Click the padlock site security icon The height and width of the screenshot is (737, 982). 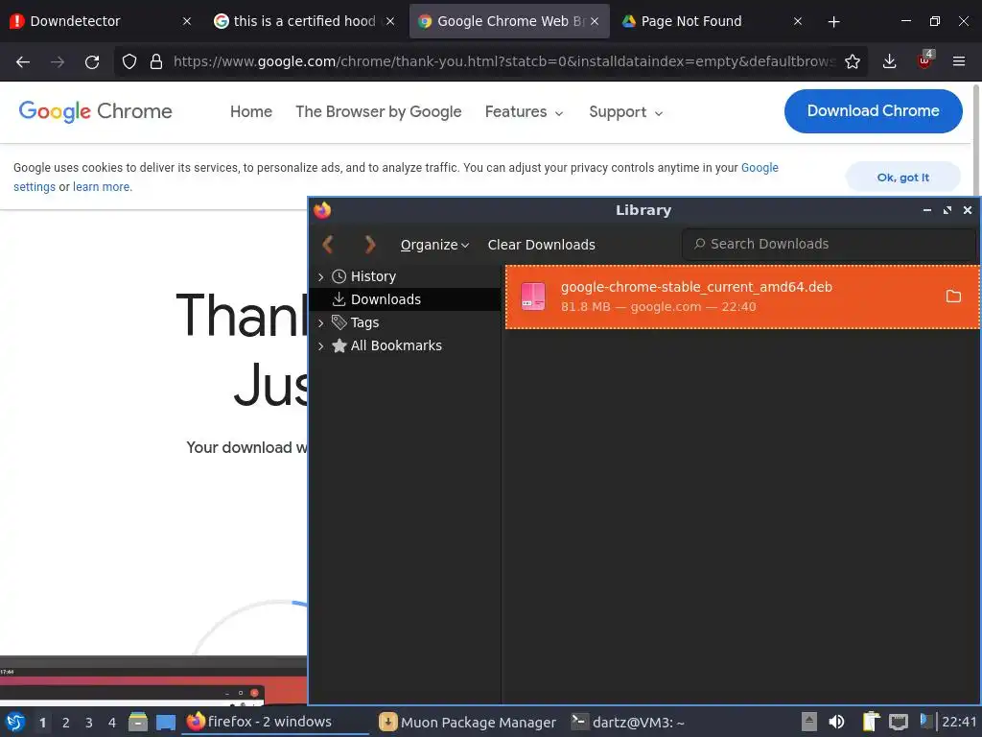pos(156,61)
